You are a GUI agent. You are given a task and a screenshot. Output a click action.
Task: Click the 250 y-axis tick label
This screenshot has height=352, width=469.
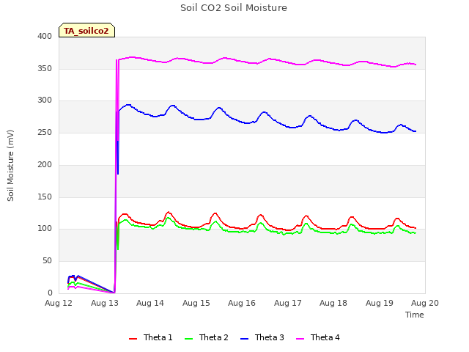(x=45, y=132)
